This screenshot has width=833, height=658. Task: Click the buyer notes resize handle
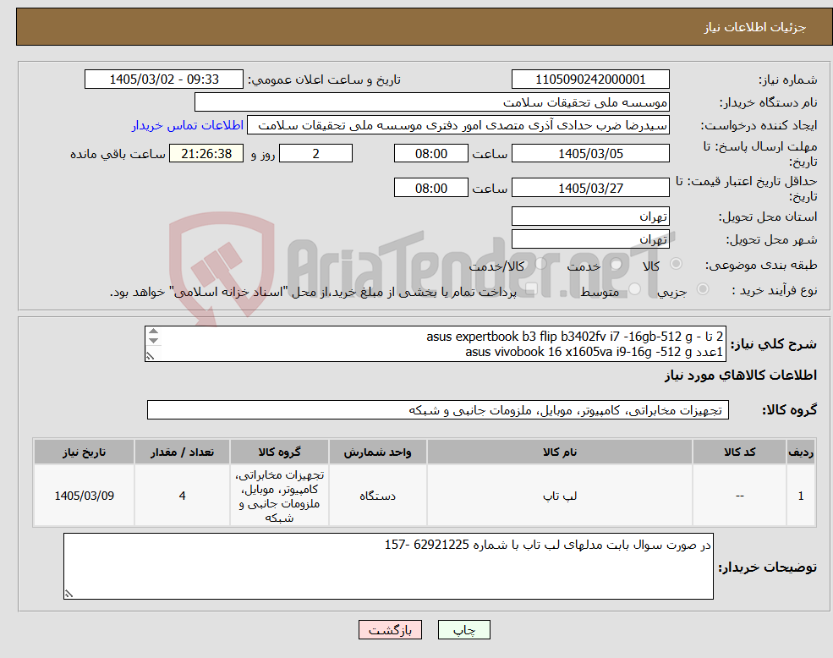69,594
